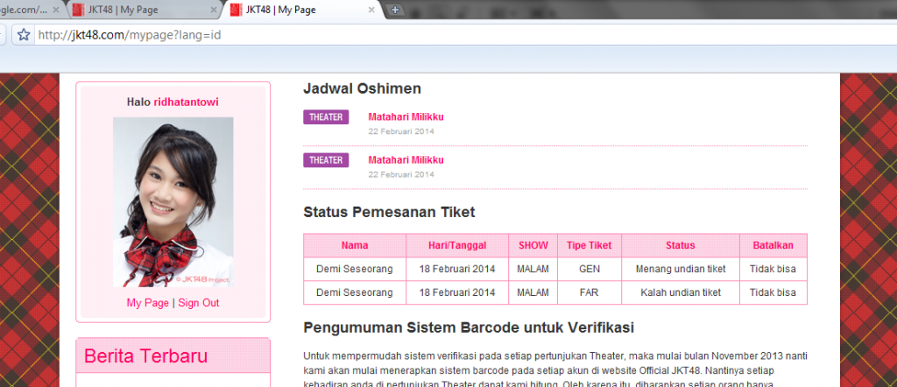This screenshot has height=387, width=897.
Task: Click the Menang undian tiket status
Action: coord(680,270)
